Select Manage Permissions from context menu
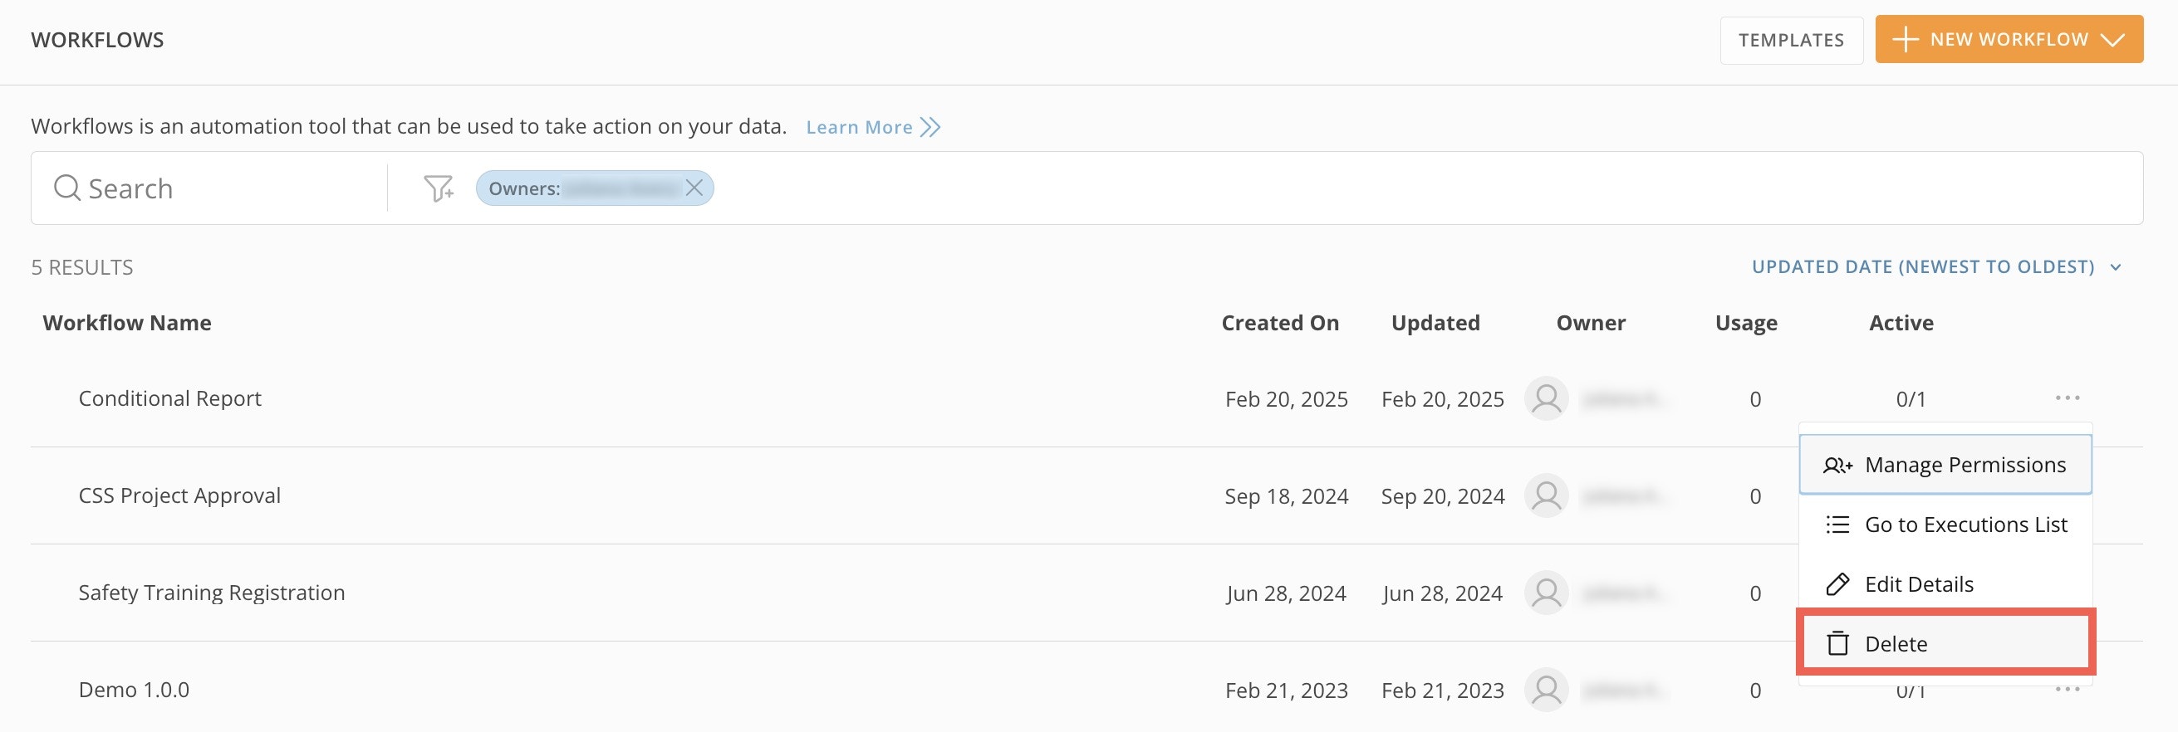2178x732 pixels. [1945, 466]
